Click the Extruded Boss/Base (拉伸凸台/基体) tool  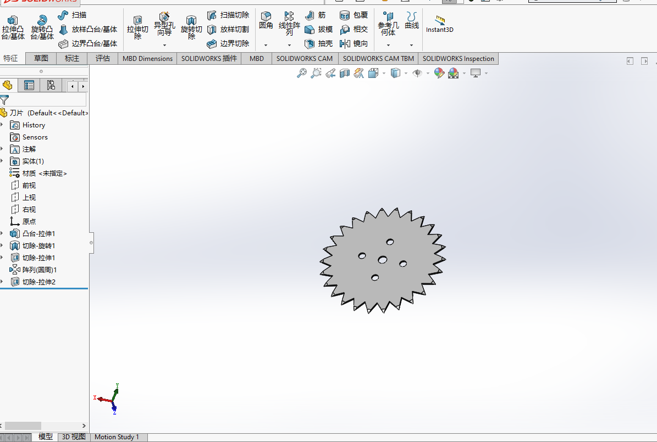click(x=13, y=27)
